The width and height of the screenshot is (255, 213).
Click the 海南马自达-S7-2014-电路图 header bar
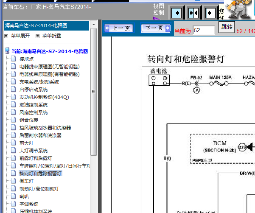[47, 25]
